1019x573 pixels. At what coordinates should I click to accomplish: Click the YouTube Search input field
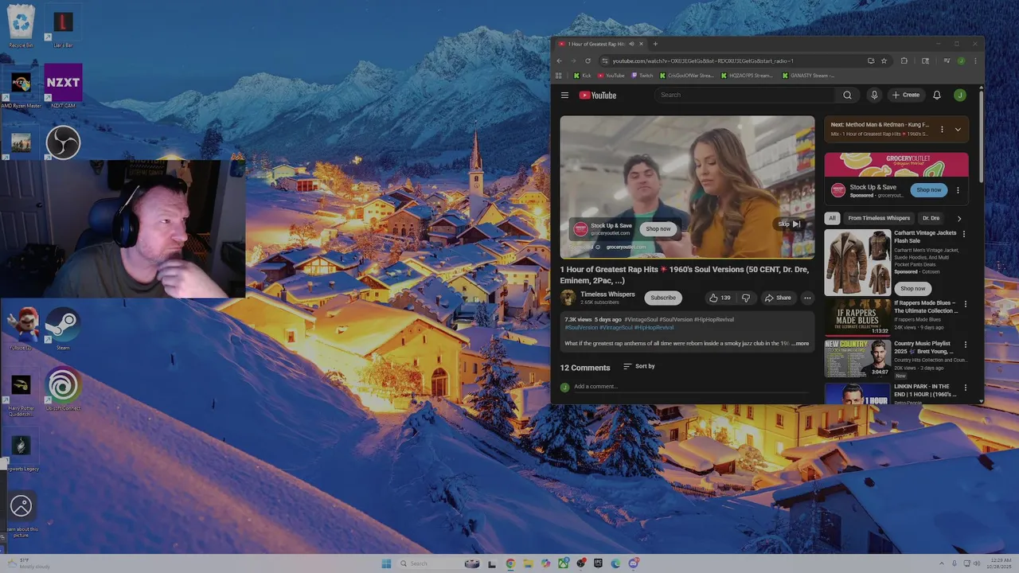click(x=744, y=95)
